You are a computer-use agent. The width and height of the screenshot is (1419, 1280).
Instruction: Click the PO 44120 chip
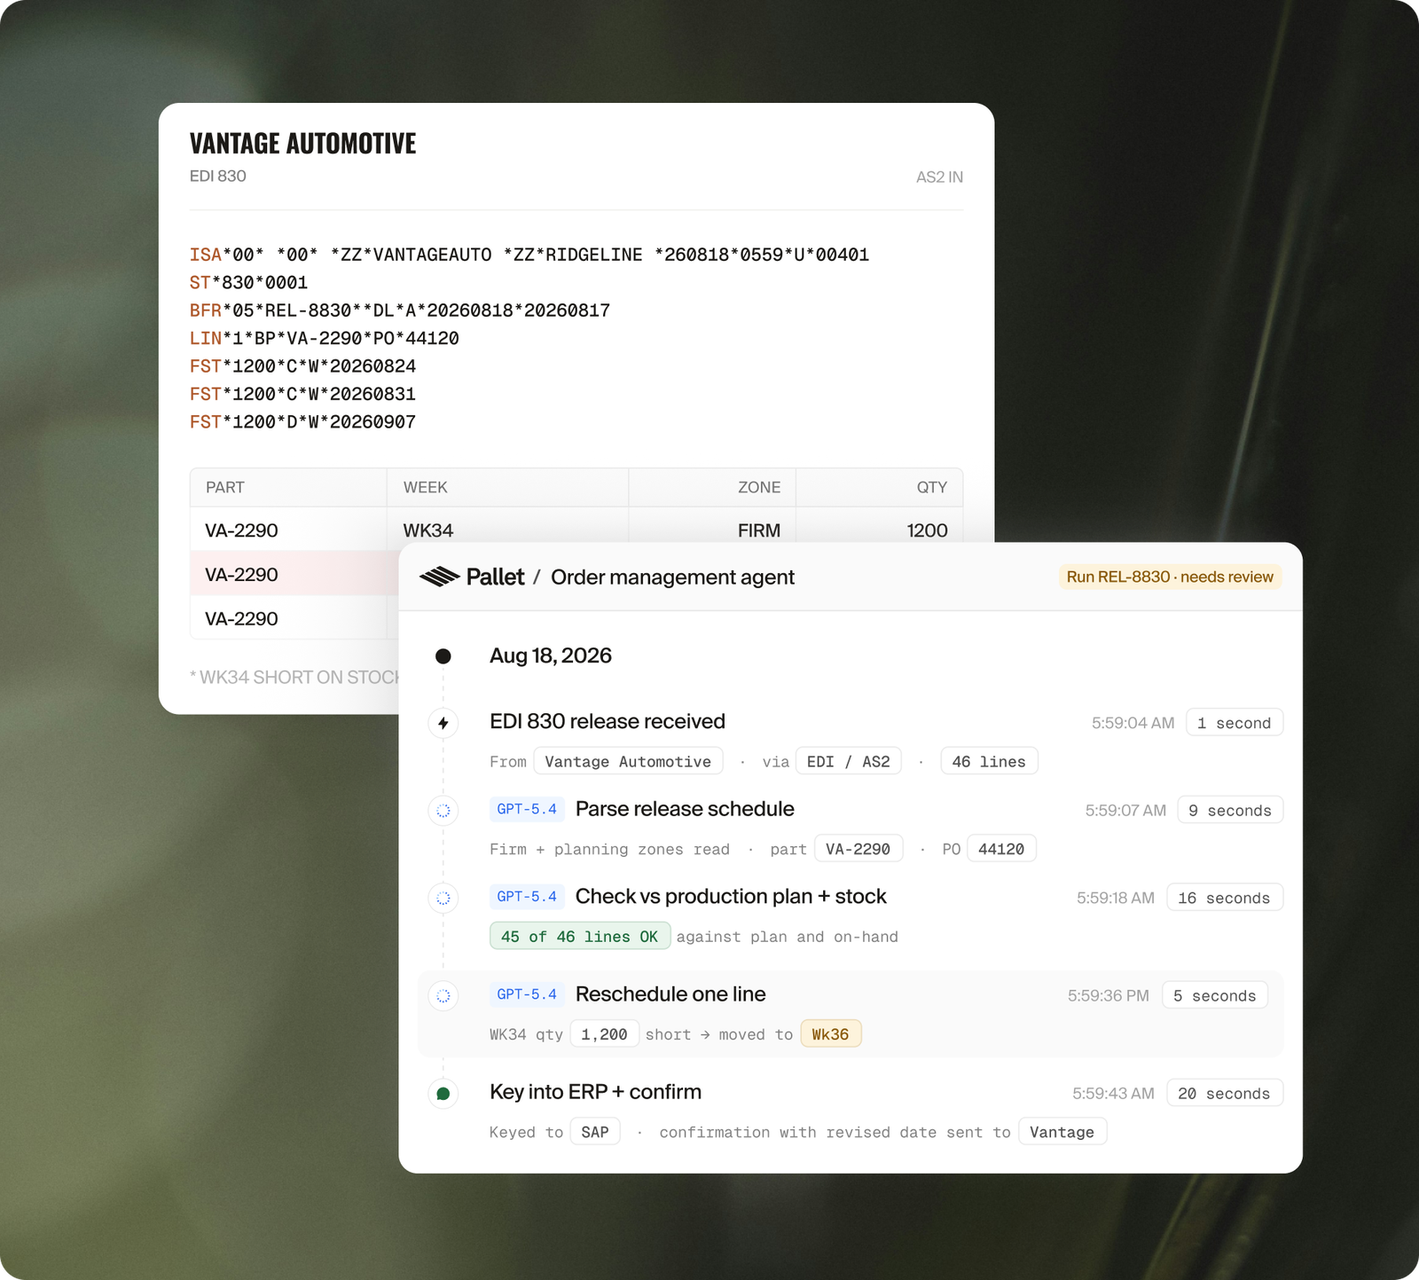point(1001,849)
